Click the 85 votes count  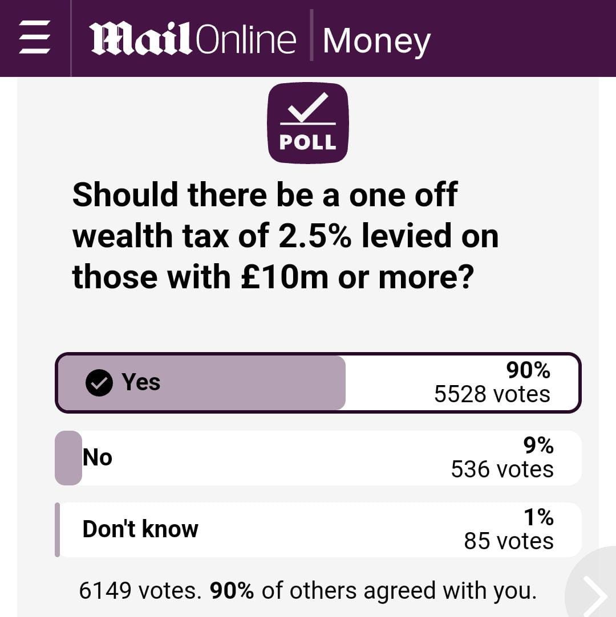point(508,541)
